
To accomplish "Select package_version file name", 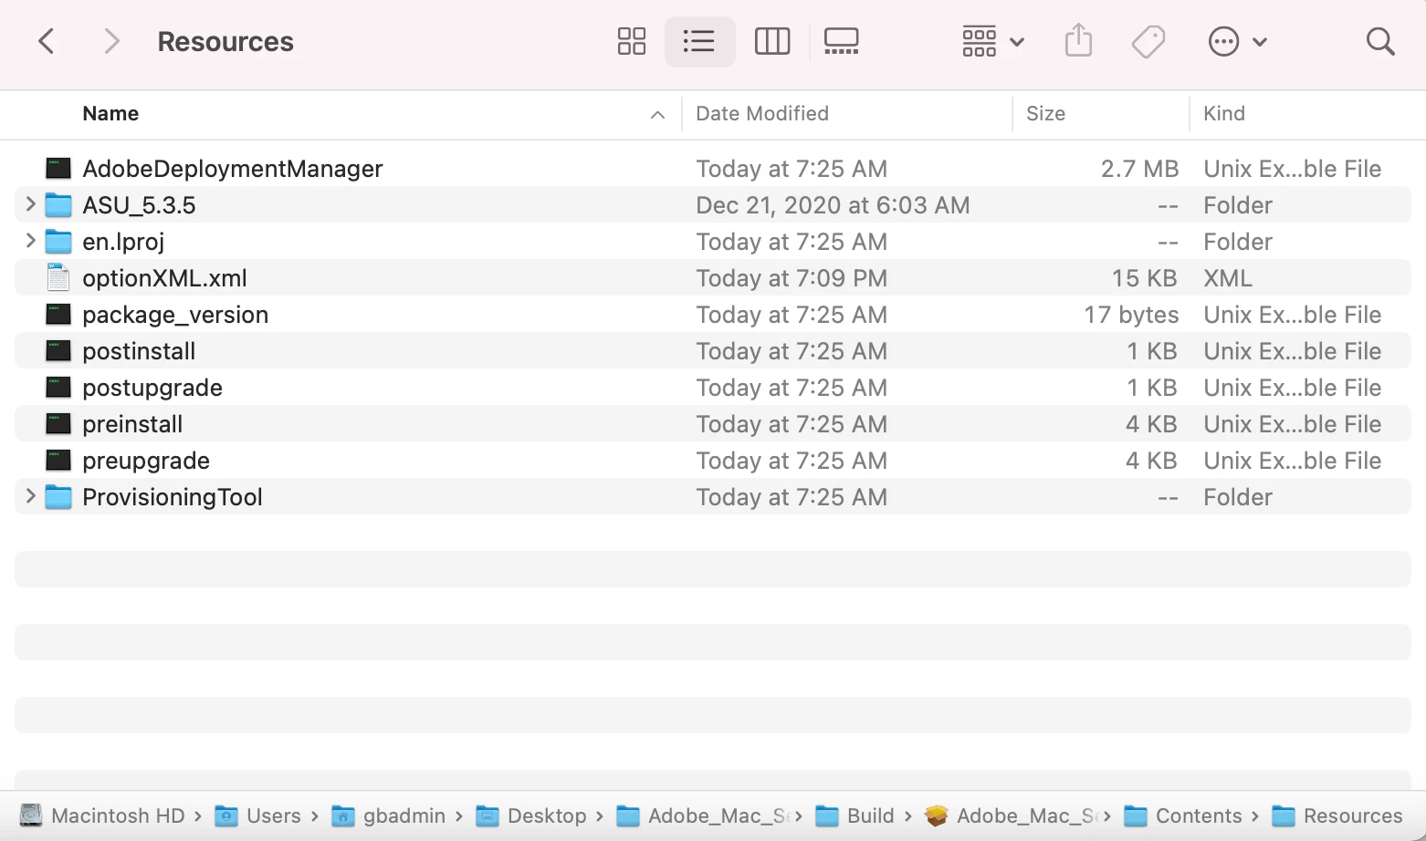I will [175, 315].
